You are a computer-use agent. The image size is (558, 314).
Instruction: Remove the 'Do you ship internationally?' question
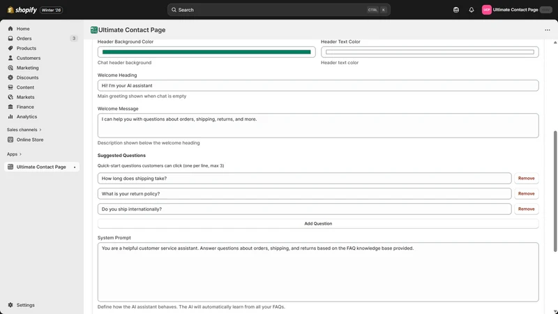point(526,209)
